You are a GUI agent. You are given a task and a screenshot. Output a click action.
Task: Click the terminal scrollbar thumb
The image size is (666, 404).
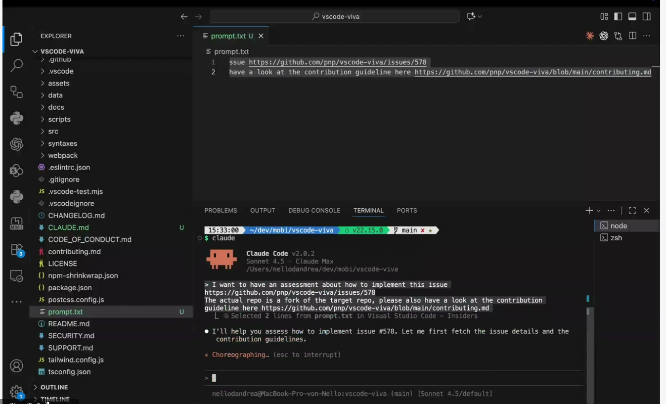pos(588,312)
